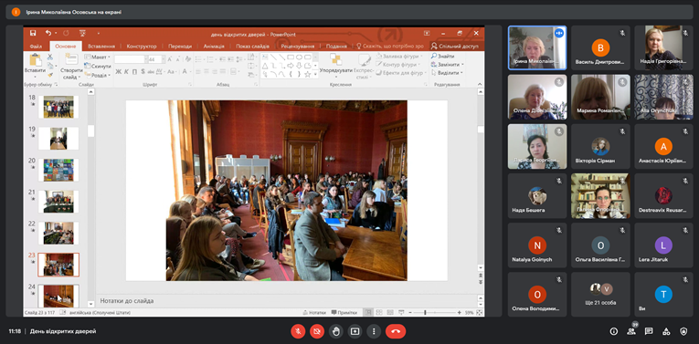Click the Slide Sorter view icon
Screen dimensions: 699x344
pos(379,312)
